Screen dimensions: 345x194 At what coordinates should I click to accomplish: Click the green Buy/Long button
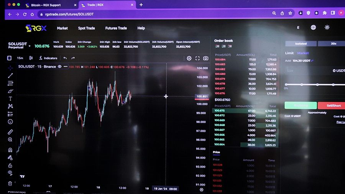pyautogui.click(x=301, y=105)
